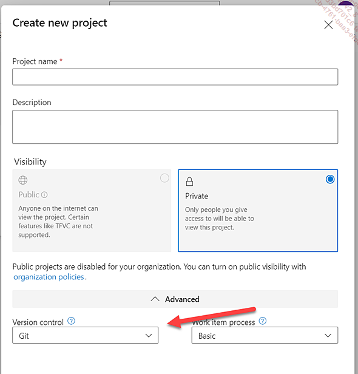Viewport: 358px width, 374px height.
Task: Click the Project name input field
Action: pos(175,76)
